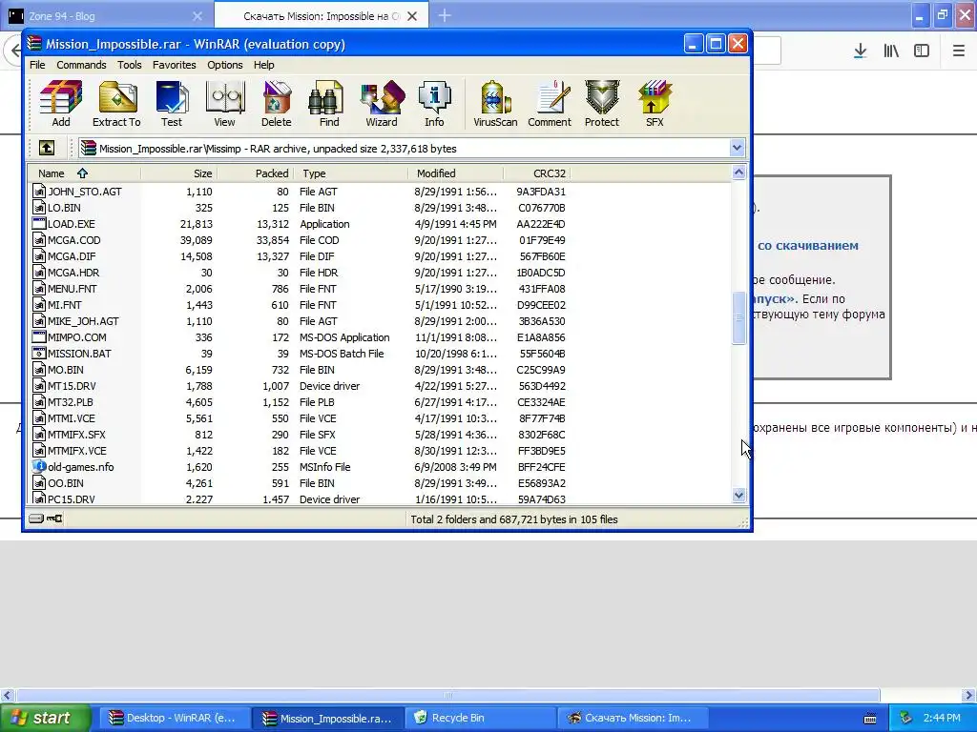This screenshot has height=732, width=977.
Task: Click the со скачиванием link
Action: click(x=807, y=245)
